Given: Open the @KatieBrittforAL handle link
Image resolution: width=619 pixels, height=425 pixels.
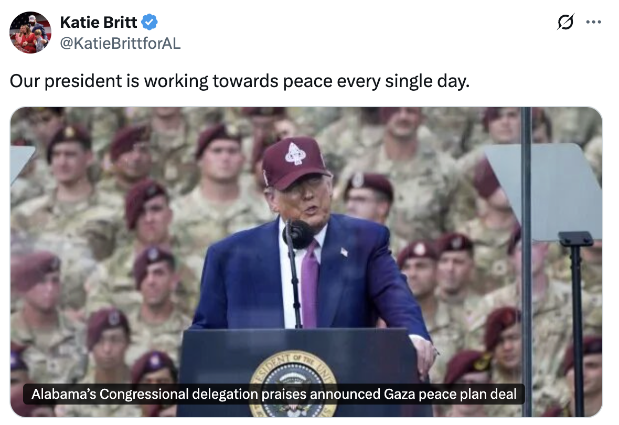Looking at the screenshot, I should (120, 43).
